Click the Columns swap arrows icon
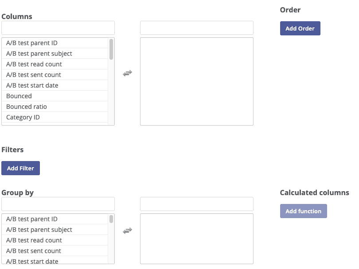The image size is (359, 269). pyautogui.click(x=127, y=73)
